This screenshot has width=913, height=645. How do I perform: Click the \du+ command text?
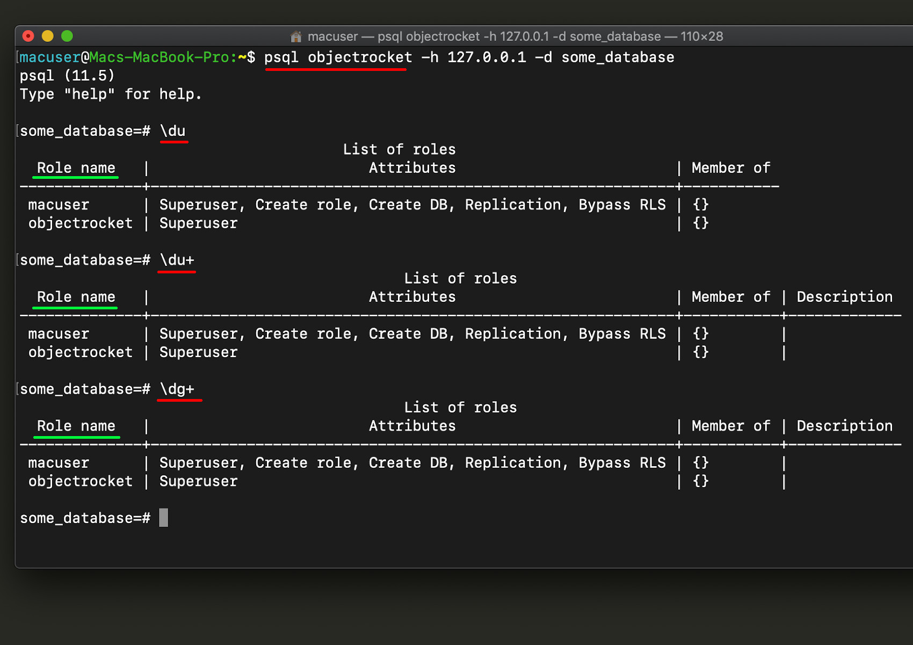(177, 260)
